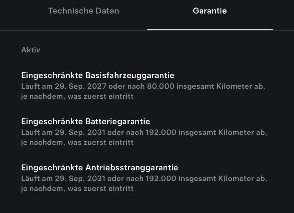Viewport: 294px width, 213px height.
Task: Click 'je nachdem' line under Antriebsstranggarantie
Action: pyautogui.click(x=77, y=189)
